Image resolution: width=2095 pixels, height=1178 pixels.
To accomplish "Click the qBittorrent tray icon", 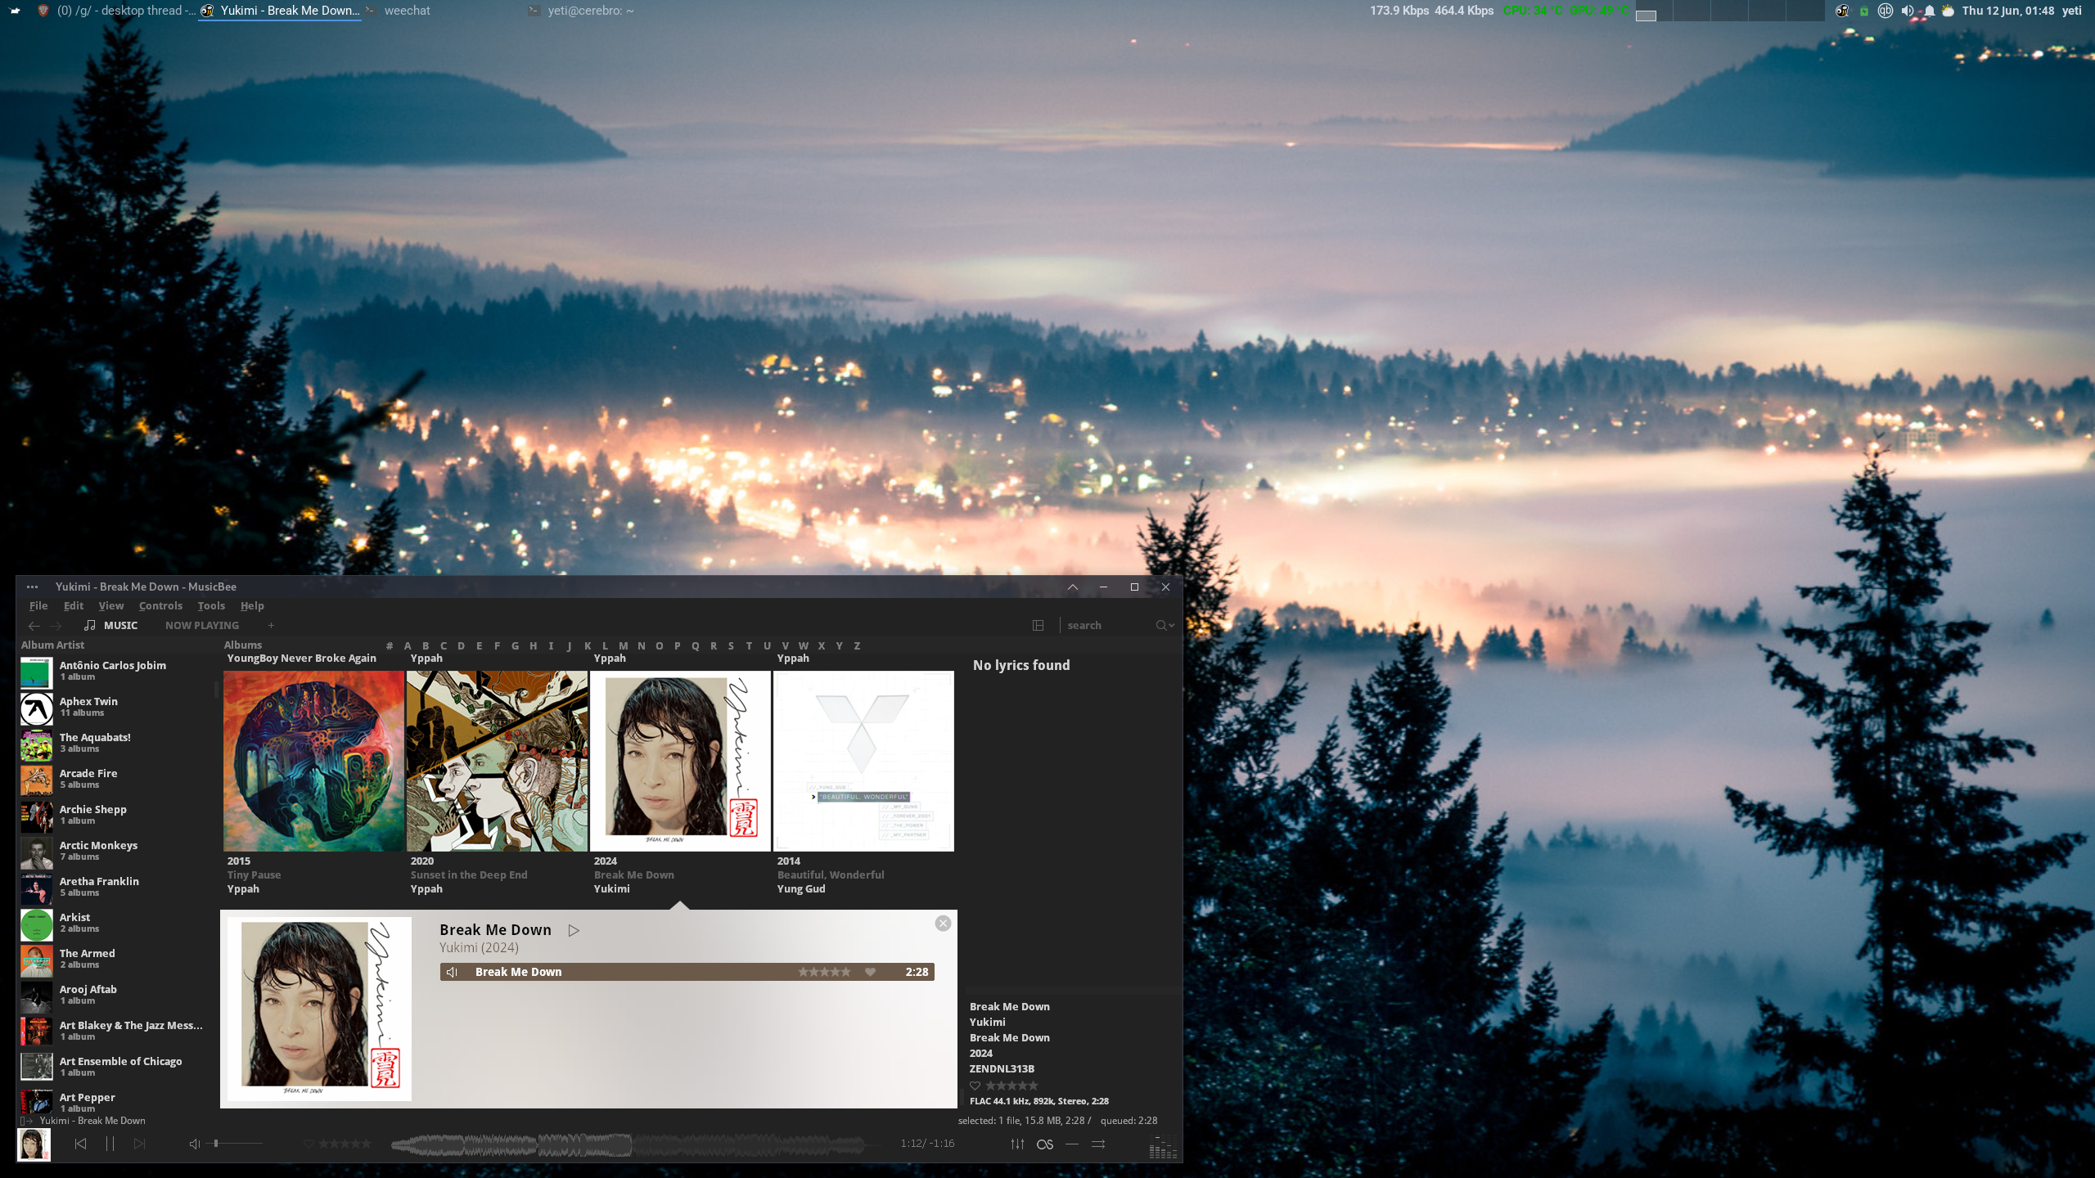I will tap(1885, 11).
